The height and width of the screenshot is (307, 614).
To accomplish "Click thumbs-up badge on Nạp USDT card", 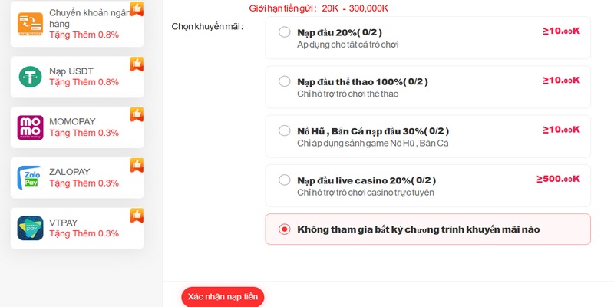I will [137, 63].
